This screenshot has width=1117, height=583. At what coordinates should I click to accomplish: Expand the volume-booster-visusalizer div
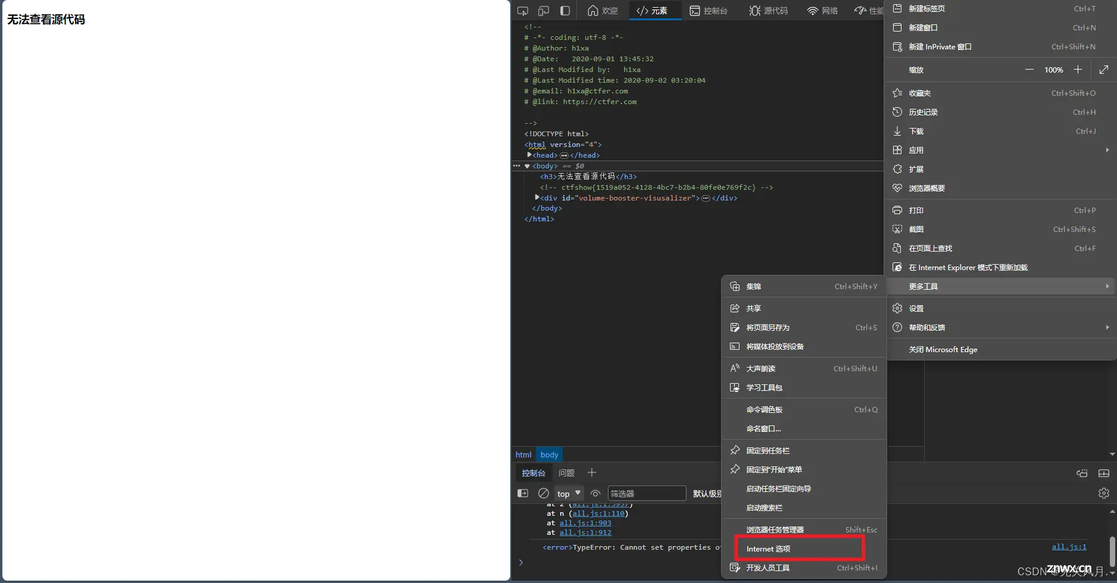537,198
